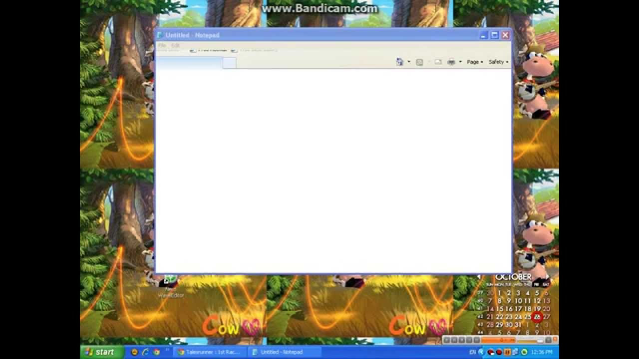The image size is (639, 359).
Task: Select circled date 26 on calendar
Action: (537, 317)
